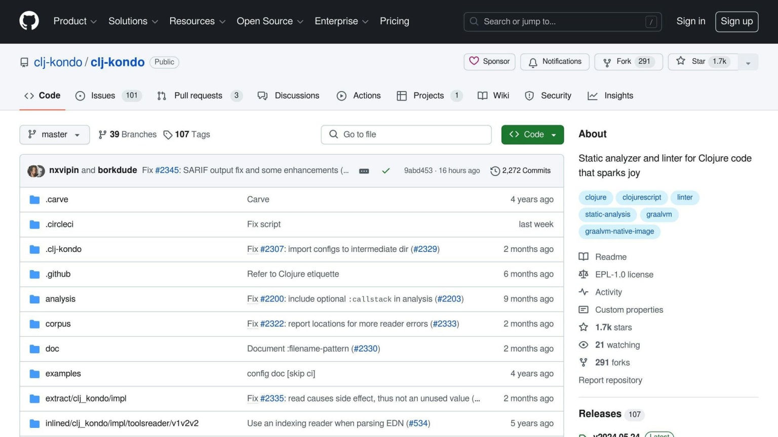The height and width of the screenshot is (437, 778).
Task: Star the repository
Action: (x=703, y=62)
